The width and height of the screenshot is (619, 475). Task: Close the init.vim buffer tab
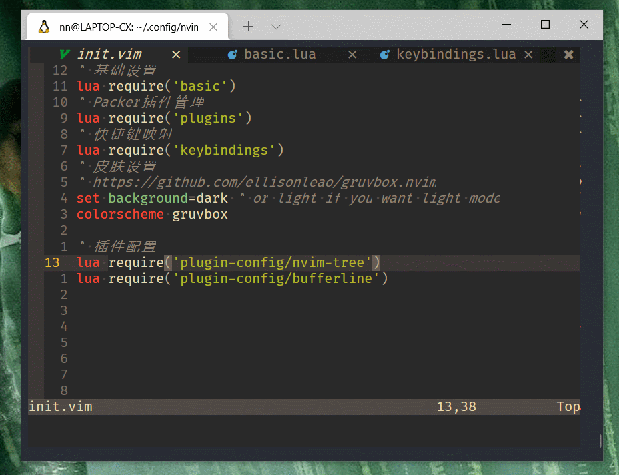pos(176,55)
